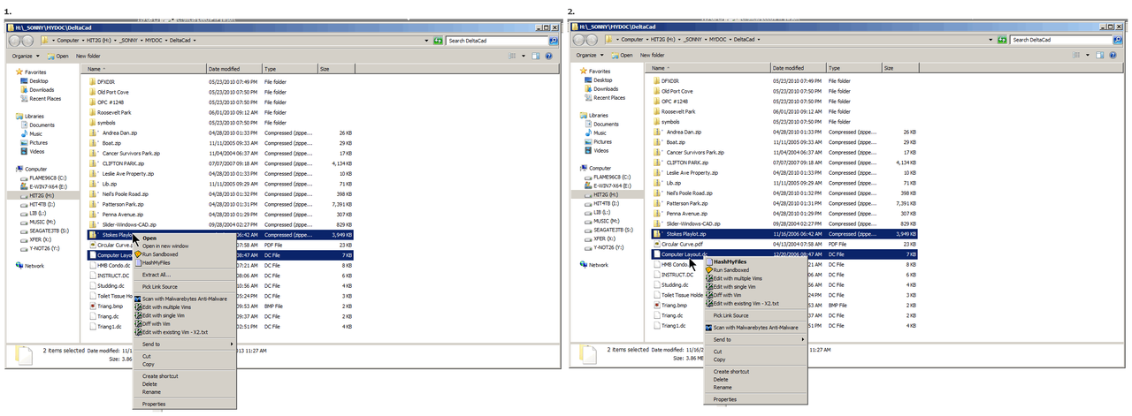Sort by Size column in left window
Screen dimensions: 1132x416
[x=336, y=68]
